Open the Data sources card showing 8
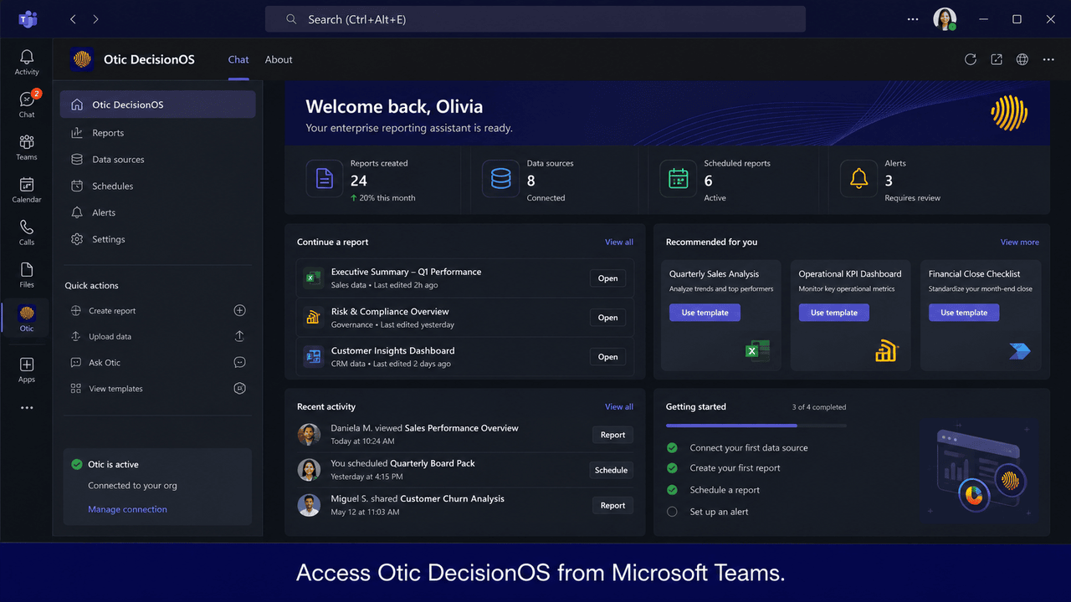The image size is (1071, 602). [558, 181]
